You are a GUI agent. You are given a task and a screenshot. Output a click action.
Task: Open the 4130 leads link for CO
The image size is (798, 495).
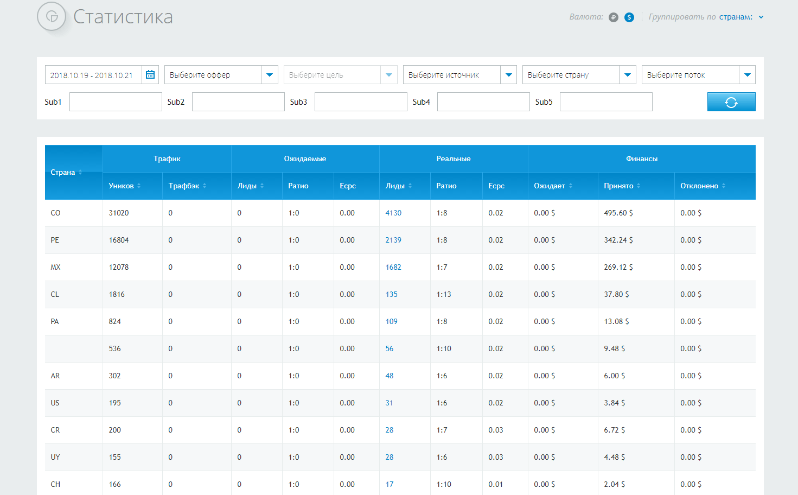pyautogui.click(x=393, y=213)
